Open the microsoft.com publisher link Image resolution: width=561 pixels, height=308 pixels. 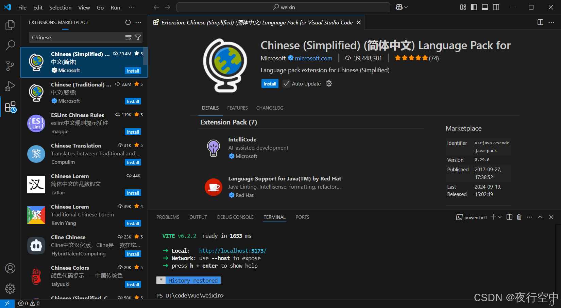click(x=313, y=58)
